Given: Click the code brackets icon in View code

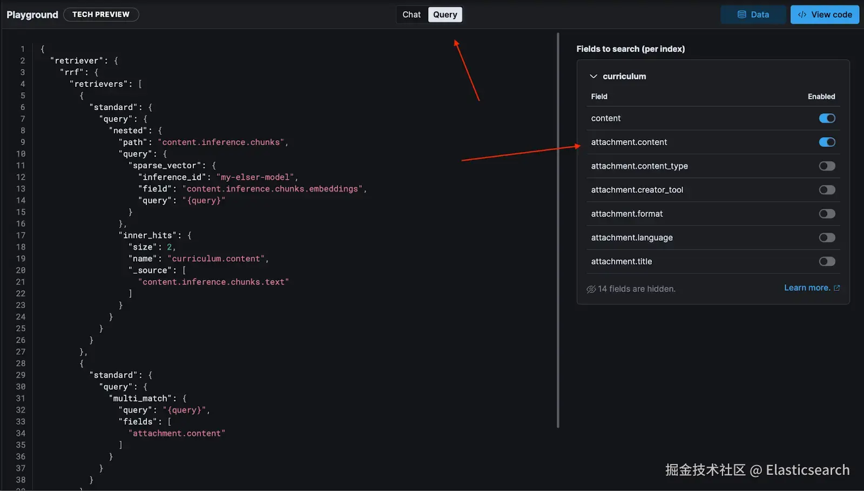Looking at the screenshot, I should [x=802, y=15].
